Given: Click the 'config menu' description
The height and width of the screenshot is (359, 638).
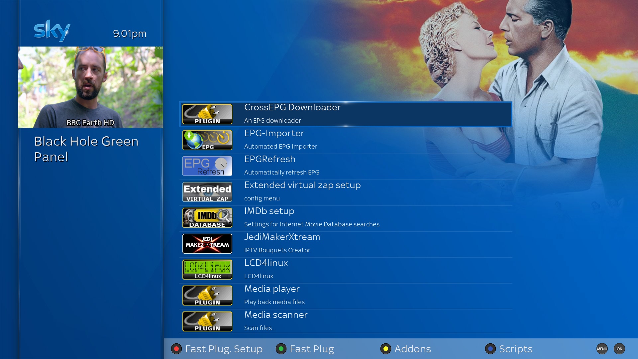Looking at the screenshot, I should coord(262,198).
